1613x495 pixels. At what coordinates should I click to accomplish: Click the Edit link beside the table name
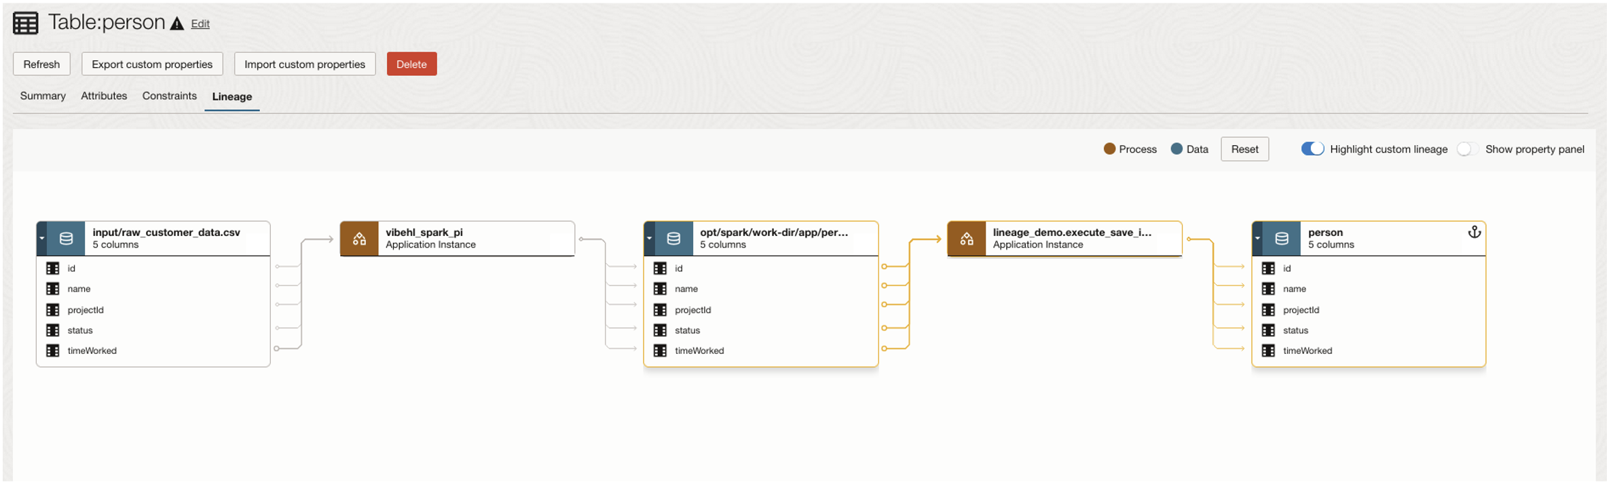(x=200, y=23)
